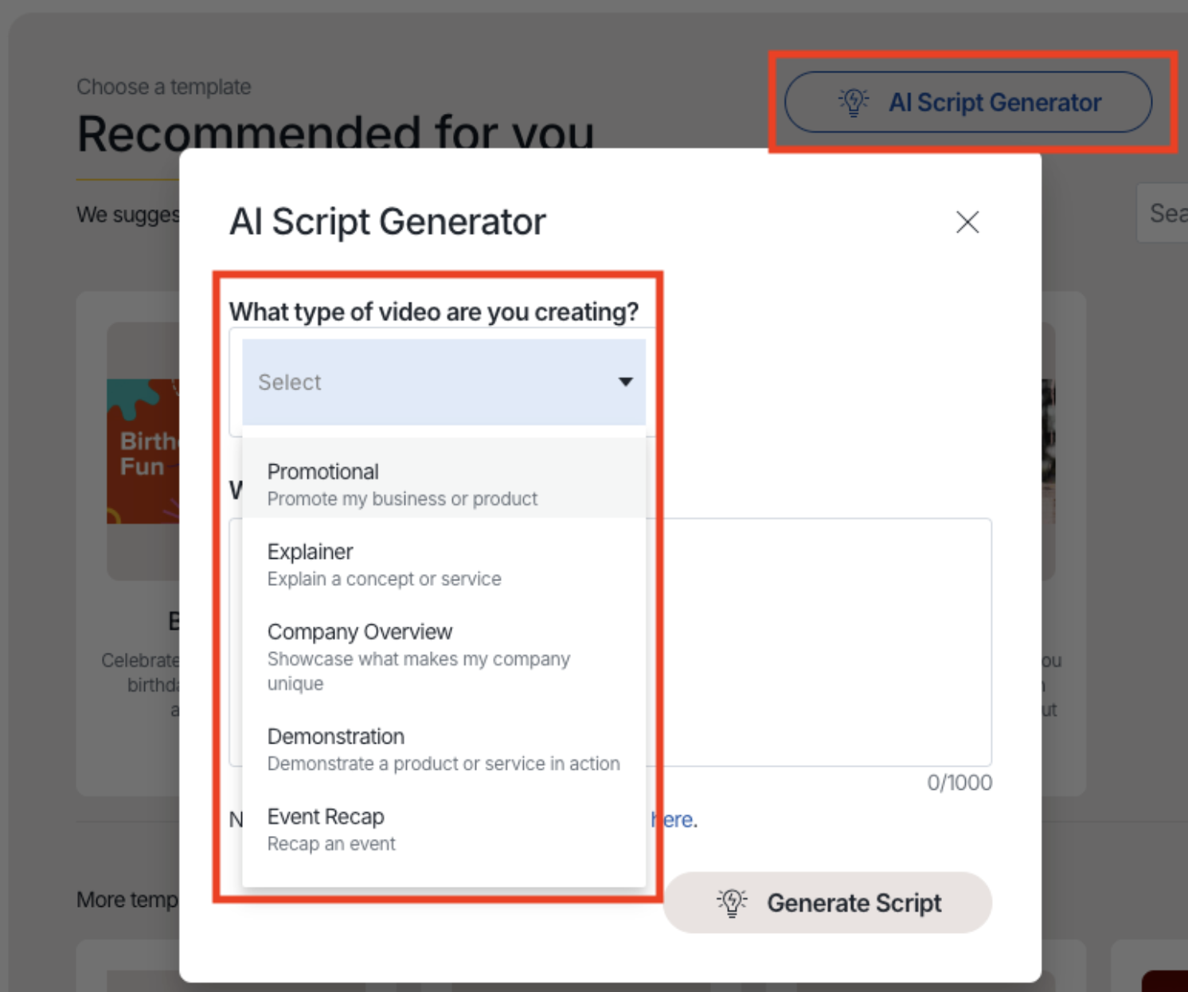Viewport: 1188px width, 992px height.
Task: Select the Explainer option
Action: pyautogui.click(x=444, y=564)
